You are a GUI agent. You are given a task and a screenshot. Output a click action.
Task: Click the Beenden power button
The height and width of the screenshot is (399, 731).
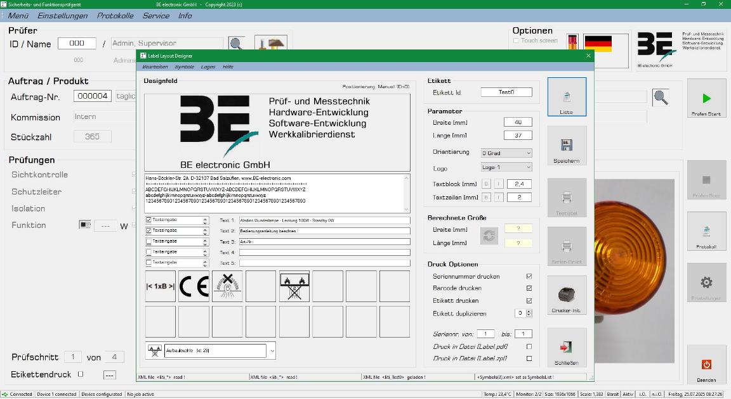pyautogui.click(x=706, y=365)
